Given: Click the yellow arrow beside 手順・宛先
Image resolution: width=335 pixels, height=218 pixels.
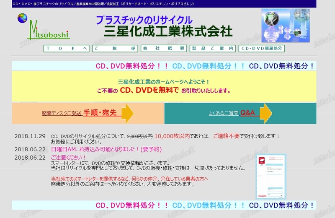Looking at the screenshot, I should click(x=128, y=113).
